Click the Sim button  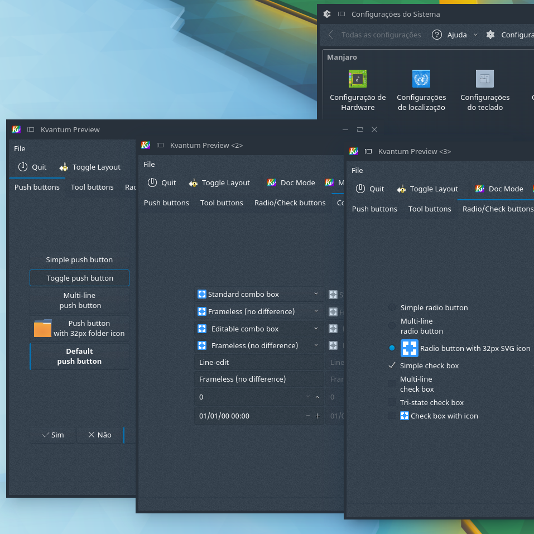[52, 435]
